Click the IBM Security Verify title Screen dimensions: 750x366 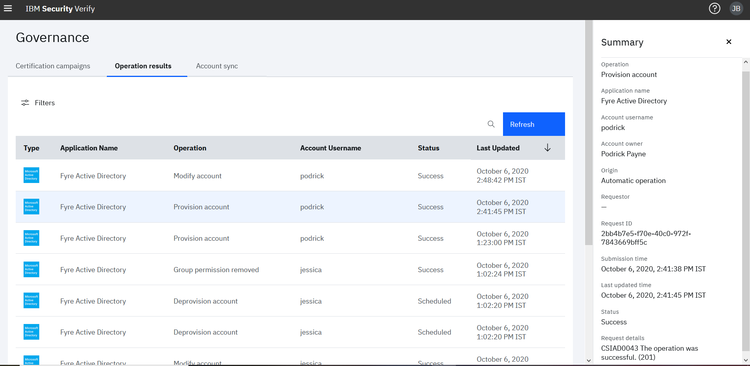pos(60,9)
